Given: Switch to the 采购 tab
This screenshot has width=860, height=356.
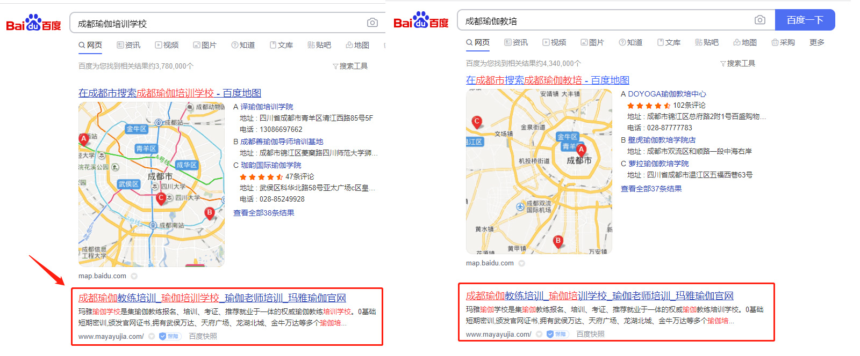Looking at the screenshot, I should point(783,42).
